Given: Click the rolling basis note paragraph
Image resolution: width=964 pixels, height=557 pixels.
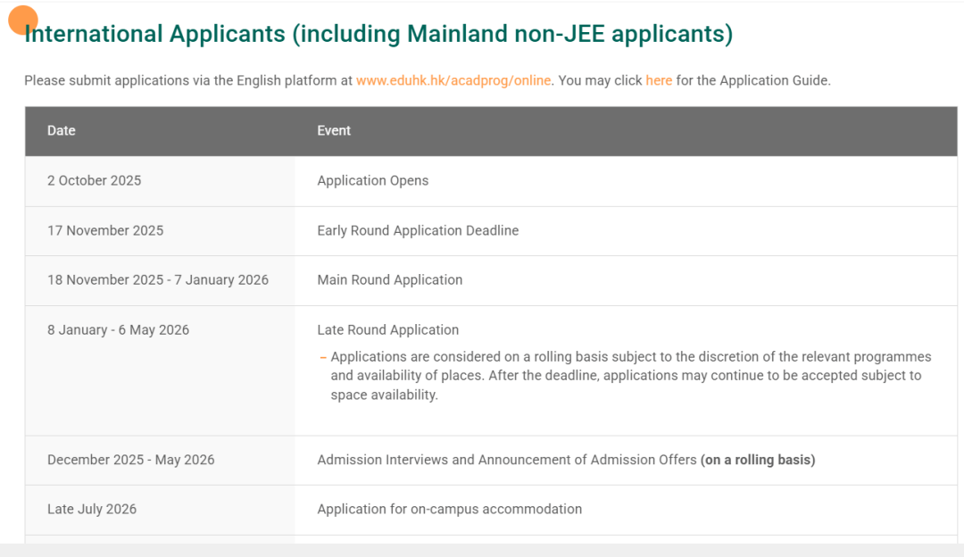Looking at the screenshot, I should [x=625, y=376].
